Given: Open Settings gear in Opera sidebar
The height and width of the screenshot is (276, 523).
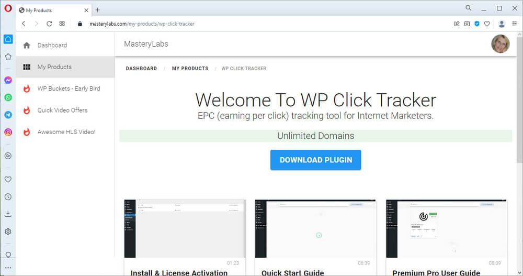Looking at the screenshot, I should pos(8,231).
